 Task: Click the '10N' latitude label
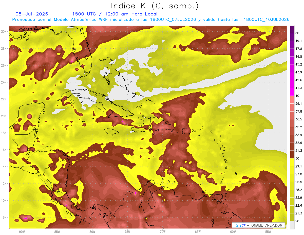4,201
